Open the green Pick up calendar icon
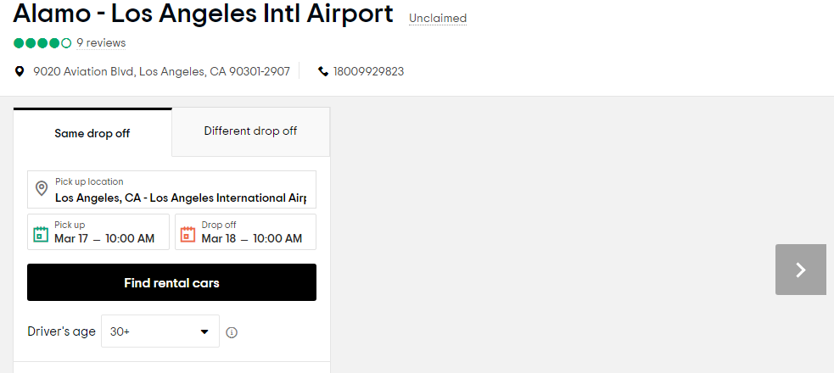Image resolution: width=834 pixels, height=373 pixels. [x=41, y=234]
